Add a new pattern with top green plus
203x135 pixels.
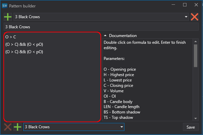point(8,17)
